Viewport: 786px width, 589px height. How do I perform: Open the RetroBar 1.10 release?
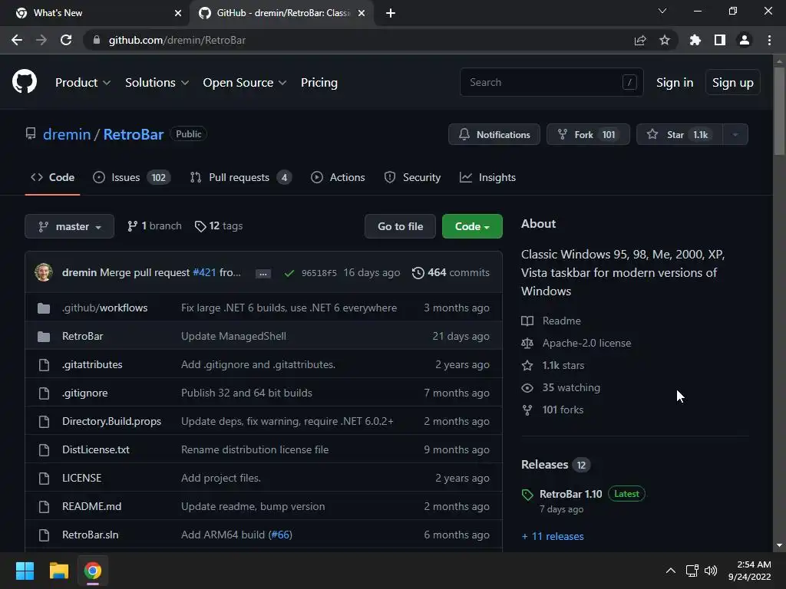click(570, 494)
